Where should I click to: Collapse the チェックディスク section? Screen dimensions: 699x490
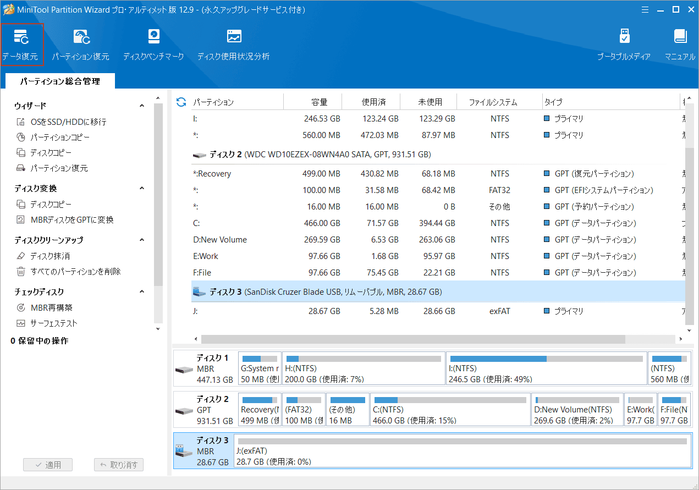142,291
